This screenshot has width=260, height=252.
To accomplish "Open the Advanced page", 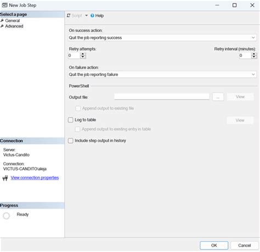I will [14, 26].
